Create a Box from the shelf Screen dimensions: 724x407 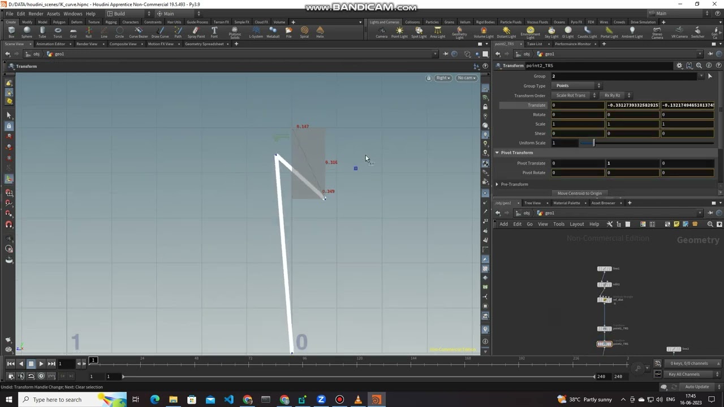pos(11,32)
